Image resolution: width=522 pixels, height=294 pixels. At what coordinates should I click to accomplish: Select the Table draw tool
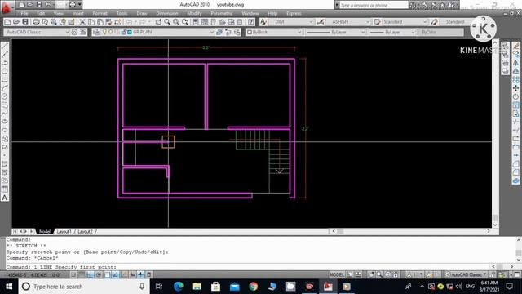click(x=5, y=189)
